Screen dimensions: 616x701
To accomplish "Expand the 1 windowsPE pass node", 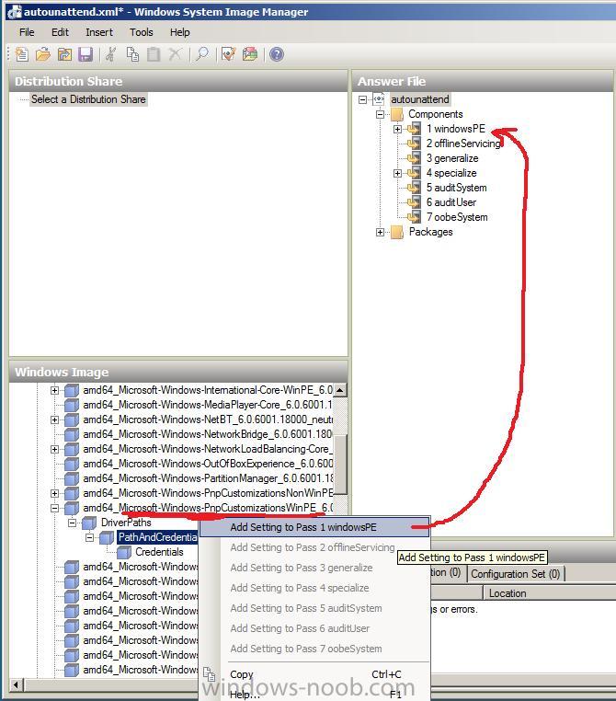I will pos(397,129).
